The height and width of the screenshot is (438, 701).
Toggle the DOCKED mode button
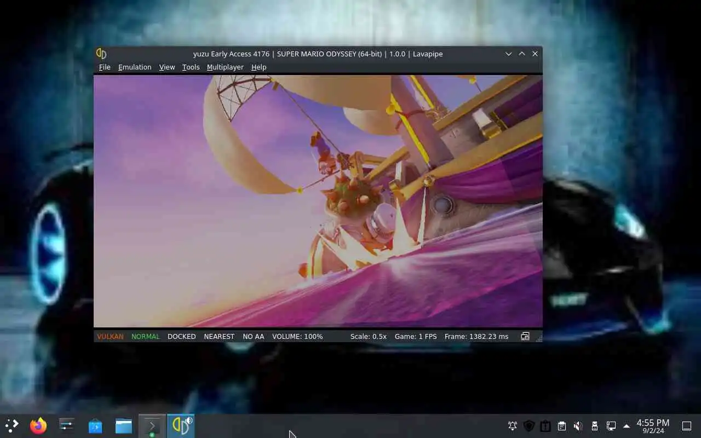181,336
